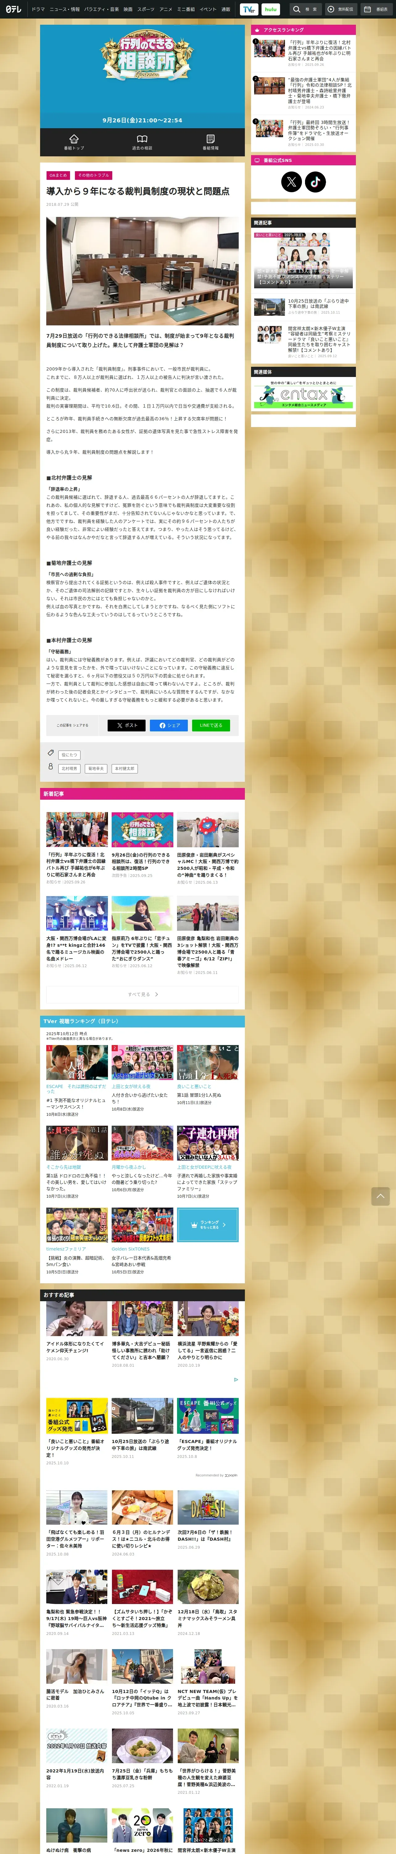Expand news list with すべて見る

pyautogui.click(x=142, y=995)
